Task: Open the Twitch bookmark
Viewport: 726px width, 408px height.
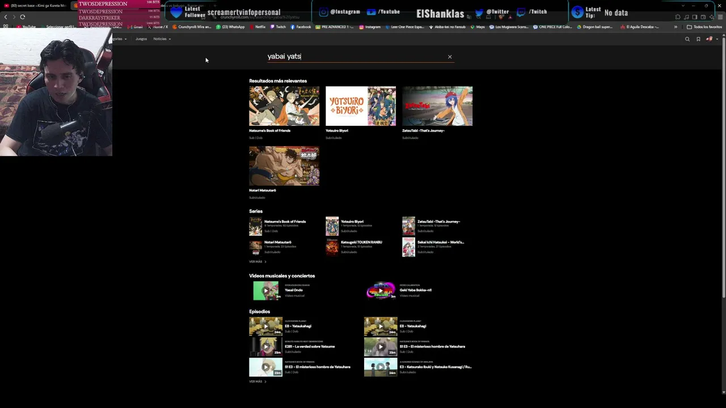Action: (x=278, y=27)
